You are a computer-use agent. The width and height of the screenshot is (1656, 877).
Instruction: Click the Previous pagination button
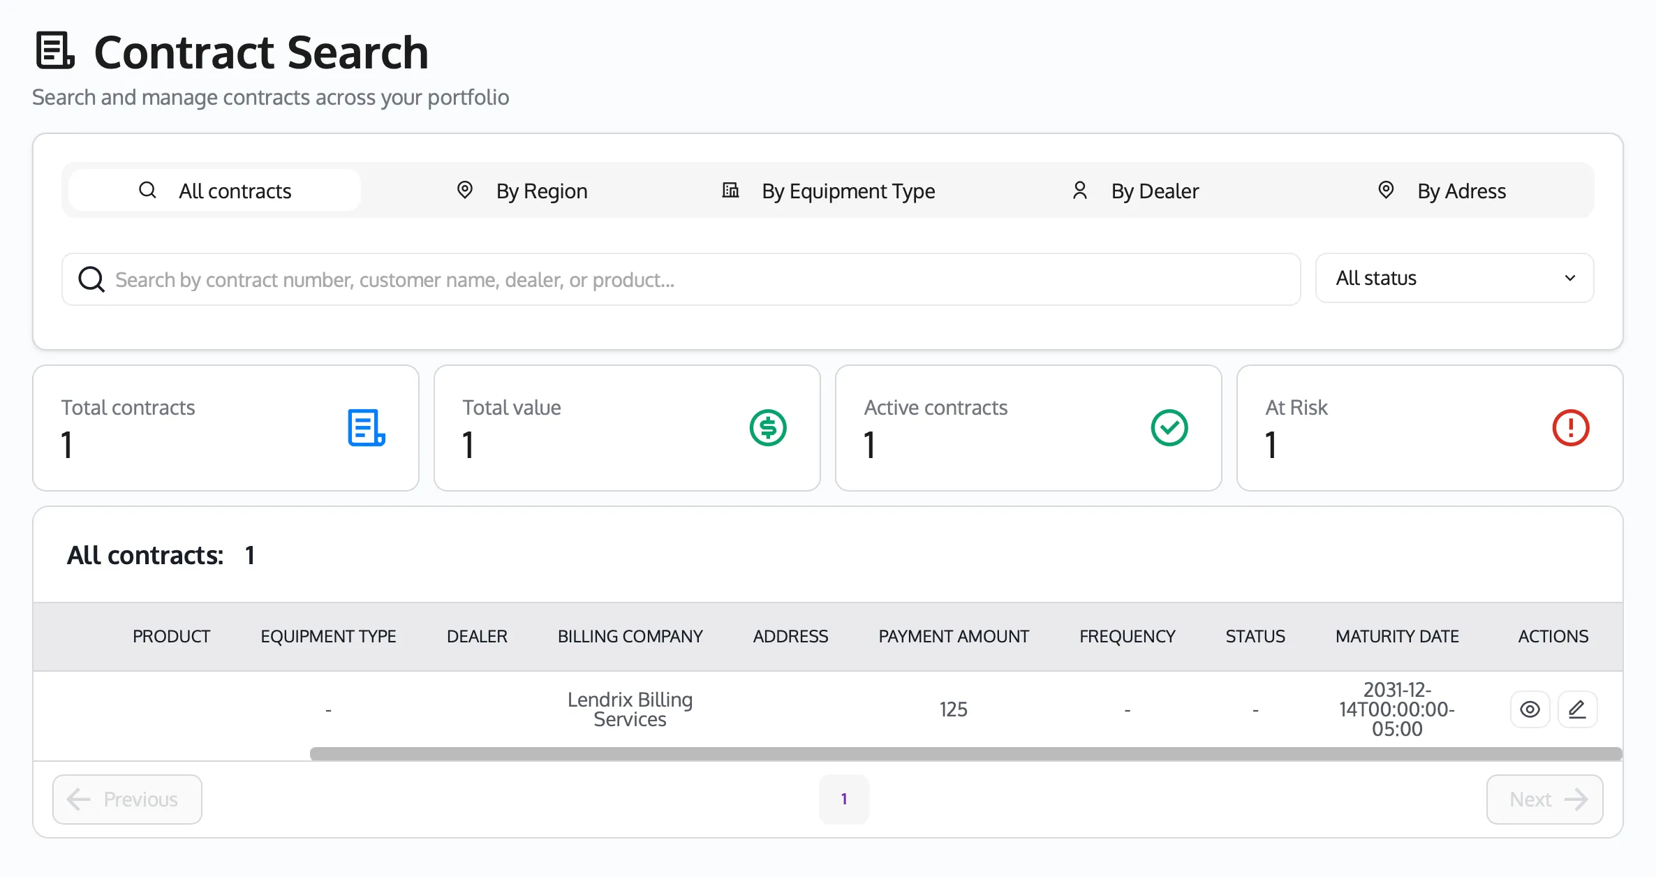coord(126,799)
